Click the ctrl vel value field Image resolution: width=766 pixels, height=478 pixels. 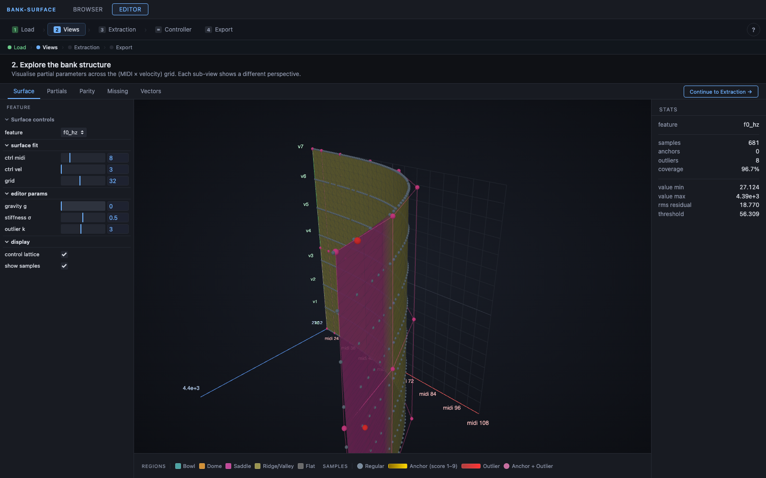tap(118, 169)
